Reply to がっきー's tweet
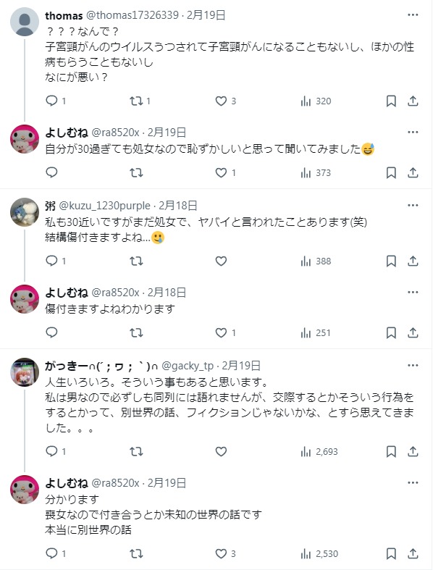Viewport: 433px width, 570px height. click(56, 451)
